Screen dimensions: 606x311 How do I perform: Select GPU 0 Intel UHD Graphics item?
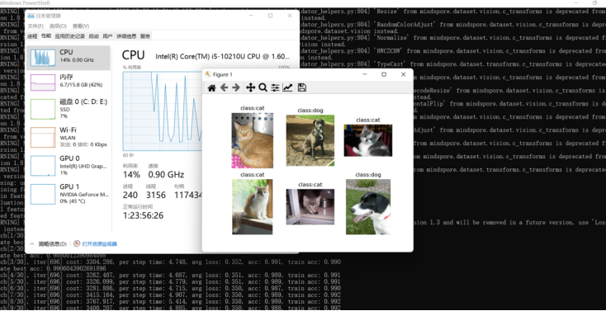[x=69, y=165]
